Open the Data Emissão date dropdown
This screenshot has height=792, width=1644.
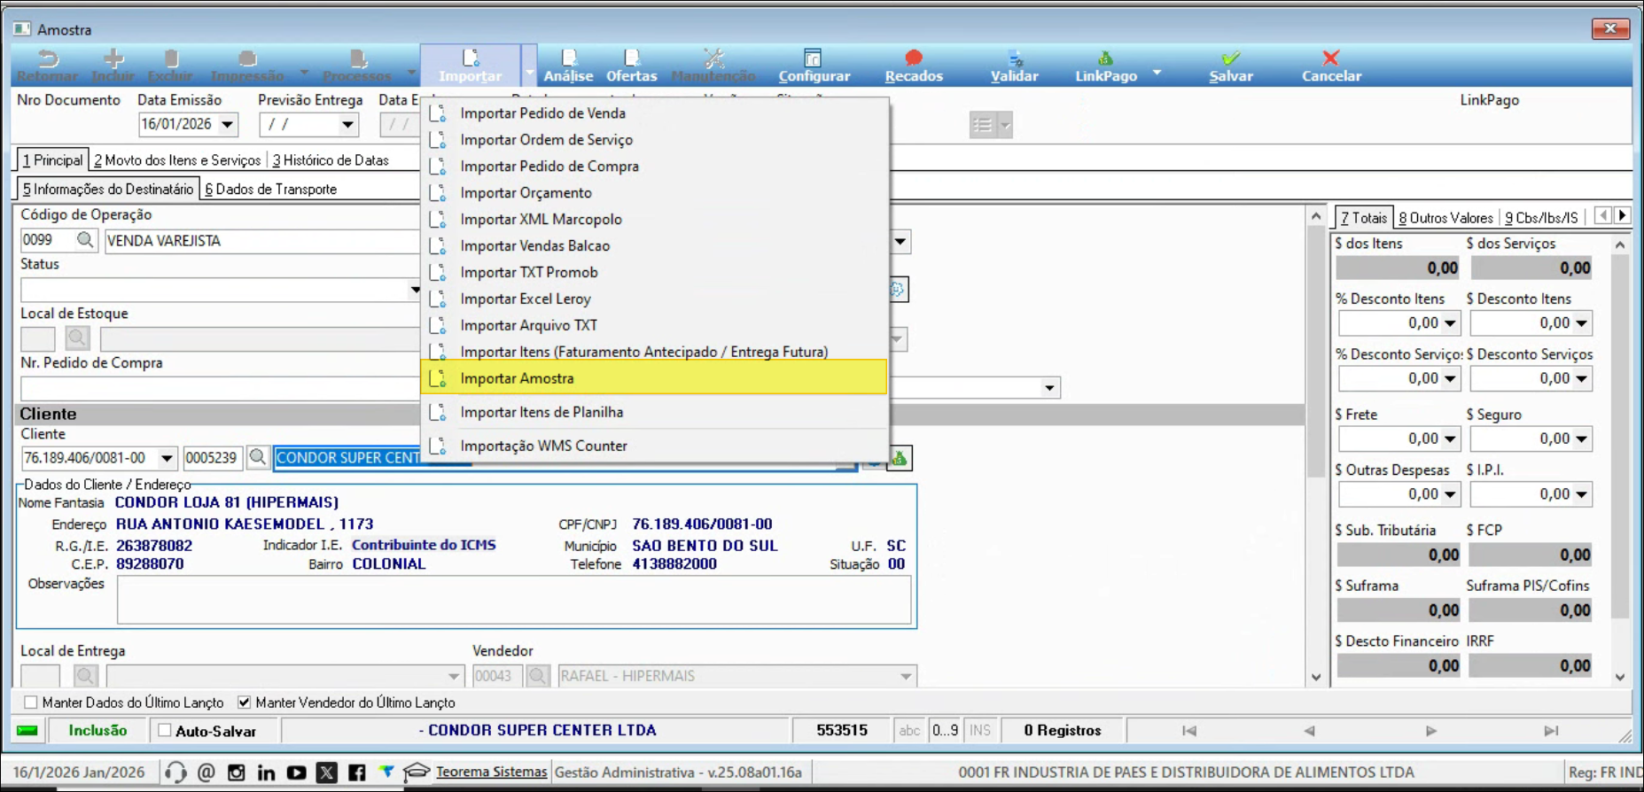tap(228, 125)
